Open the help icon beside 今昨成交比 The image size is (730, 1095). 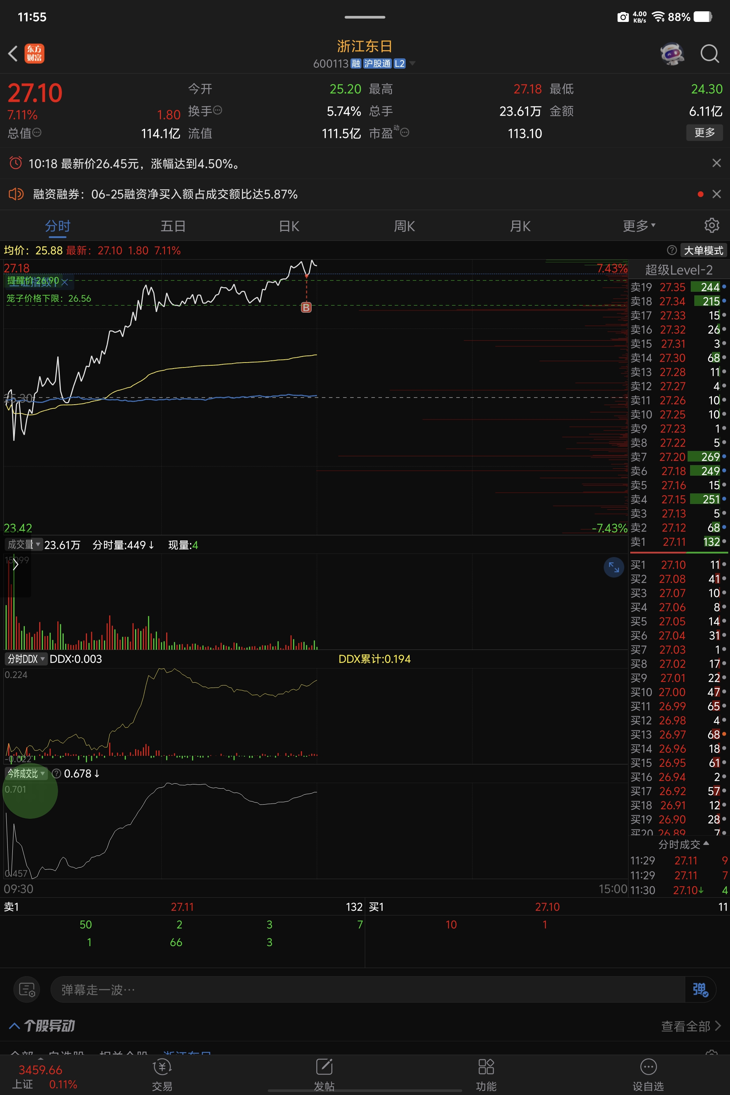(x=56, y=773)
